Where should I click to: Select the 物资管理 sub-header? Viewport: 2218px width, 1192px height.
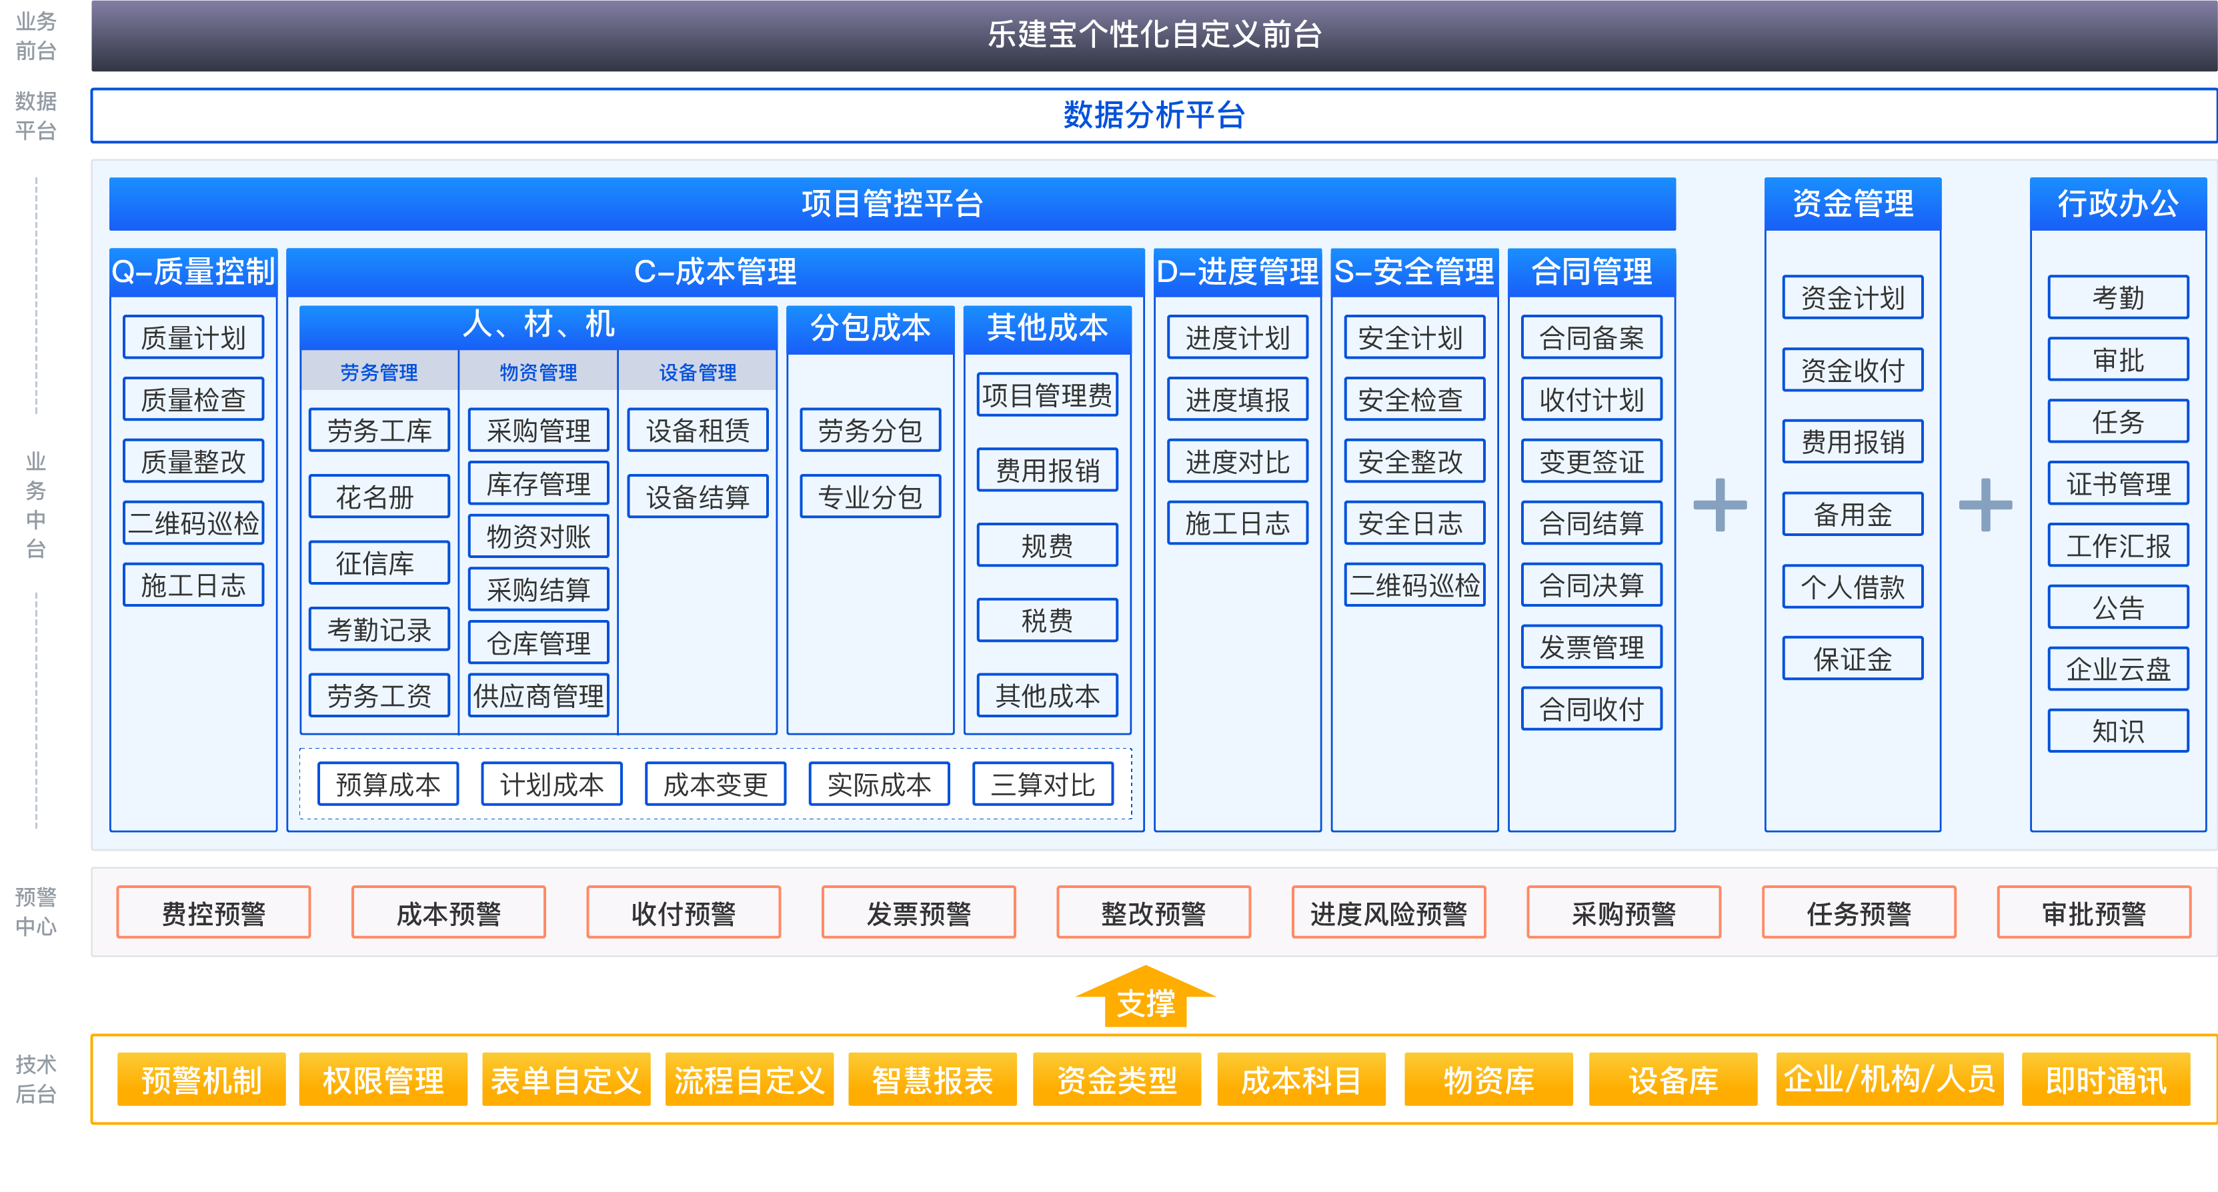538,372
